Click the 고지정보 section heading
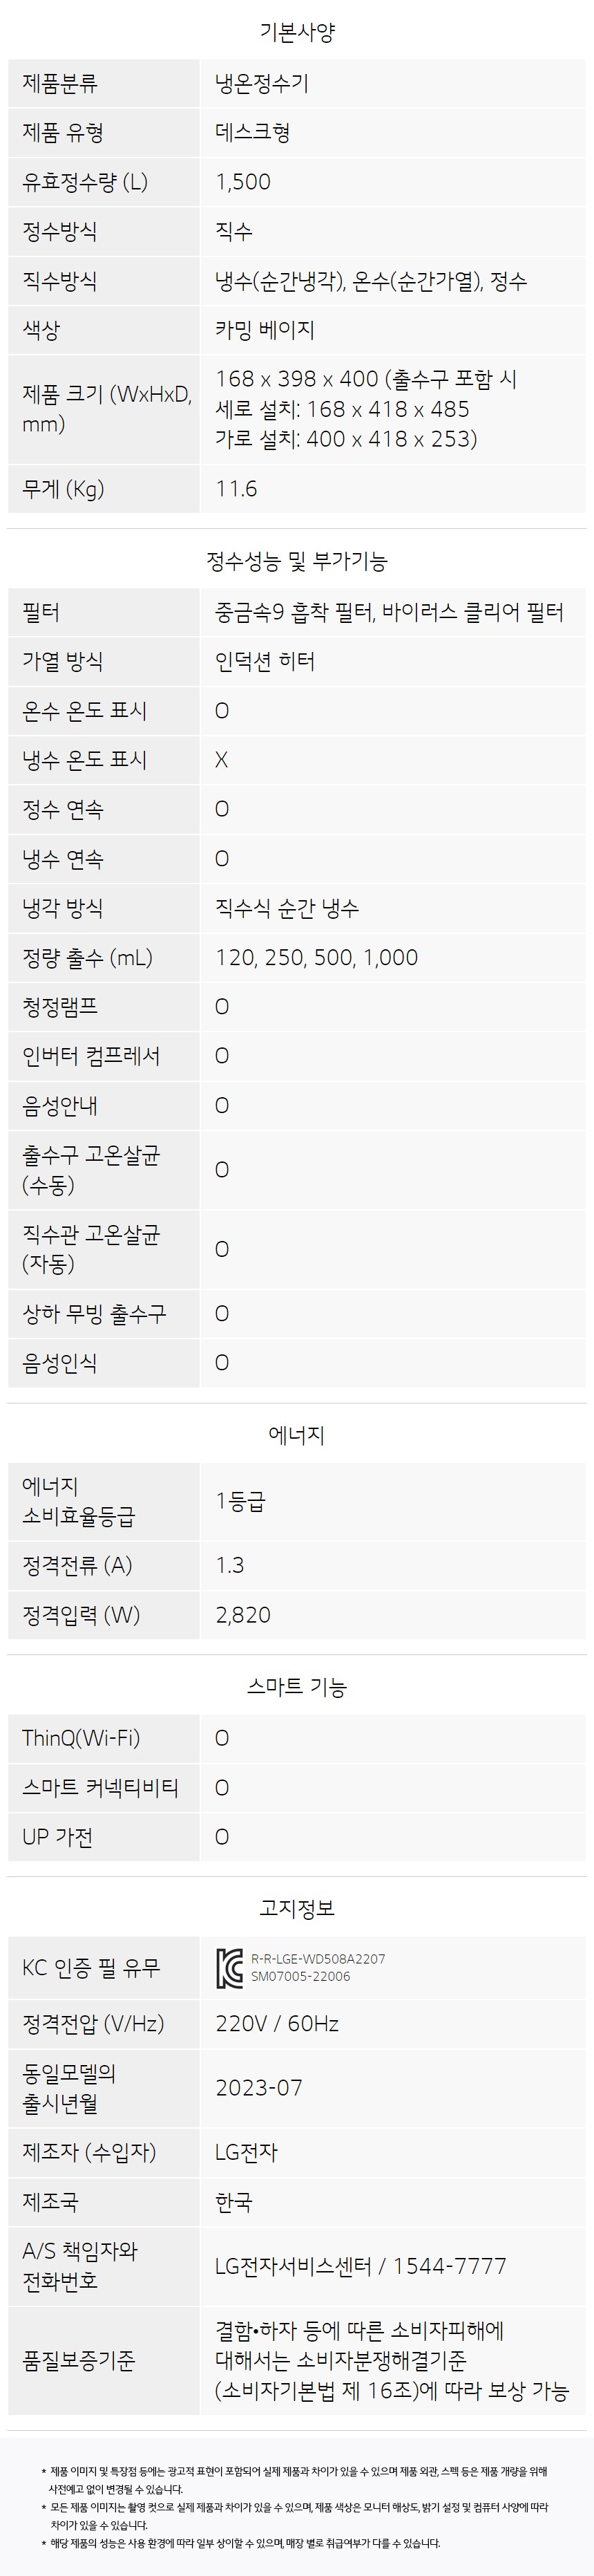 click(x=296, y=1908)
